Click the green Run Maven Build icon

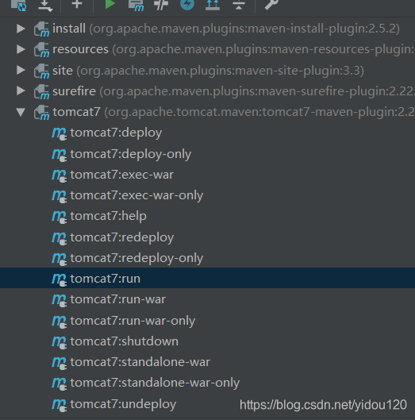pos(110,4)
